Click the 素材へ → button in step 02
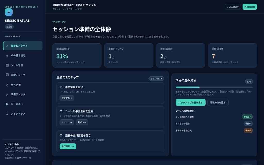The height and width of the screenshot is (165, 264). click(x=82, y=122)
